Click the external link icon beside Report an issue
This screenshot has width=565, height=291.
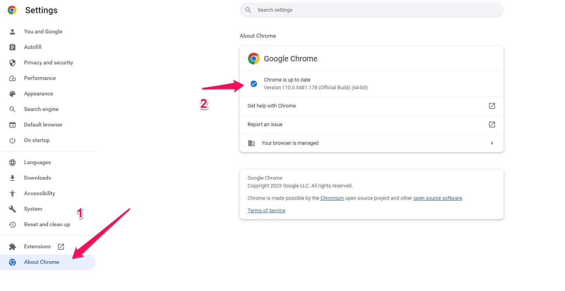[492, 124]
